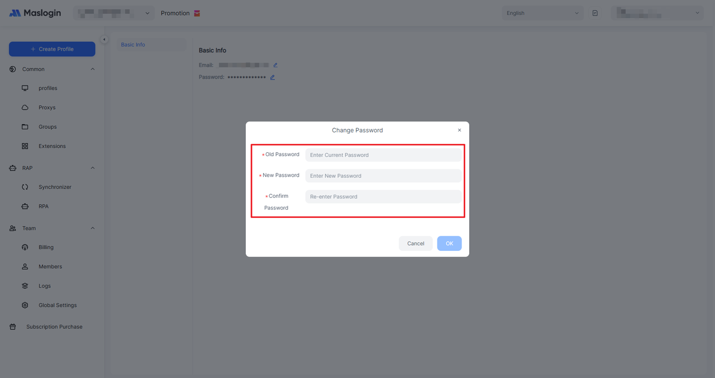Click the edit pencil next to Password

(273, 77)
